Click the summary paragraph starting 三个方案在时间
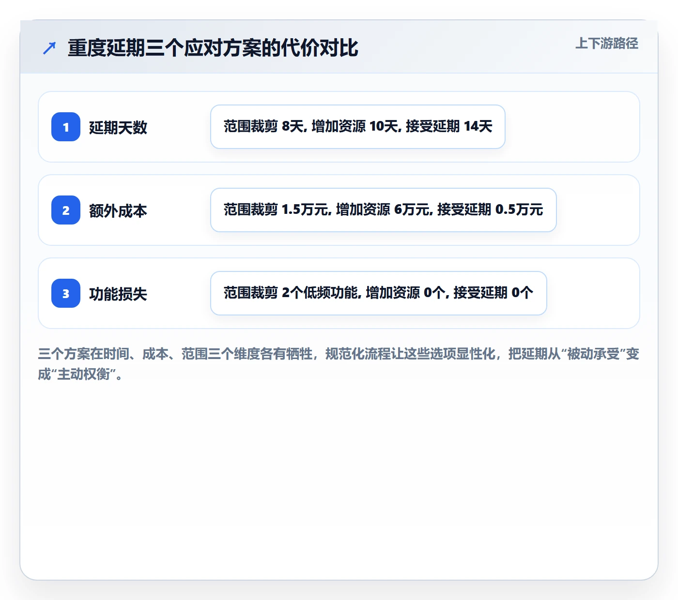The image size is (678, 600). (339, 364)
